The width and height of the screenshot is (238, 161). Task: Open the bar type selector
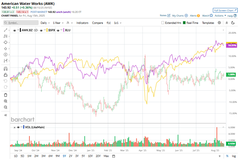[70, 23]
